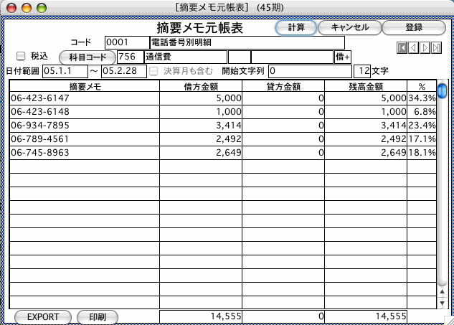Screen dimensions: 454x325
Task: Go to the first record navigation icon
Action: [402, 47]
